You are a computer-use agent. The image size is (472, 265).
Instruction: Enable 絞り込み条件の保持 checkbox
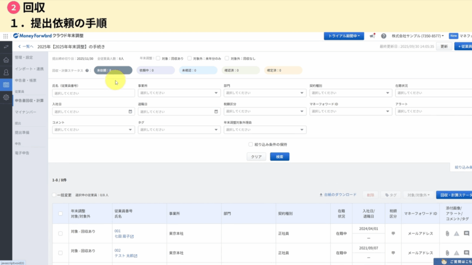[251, 144]
